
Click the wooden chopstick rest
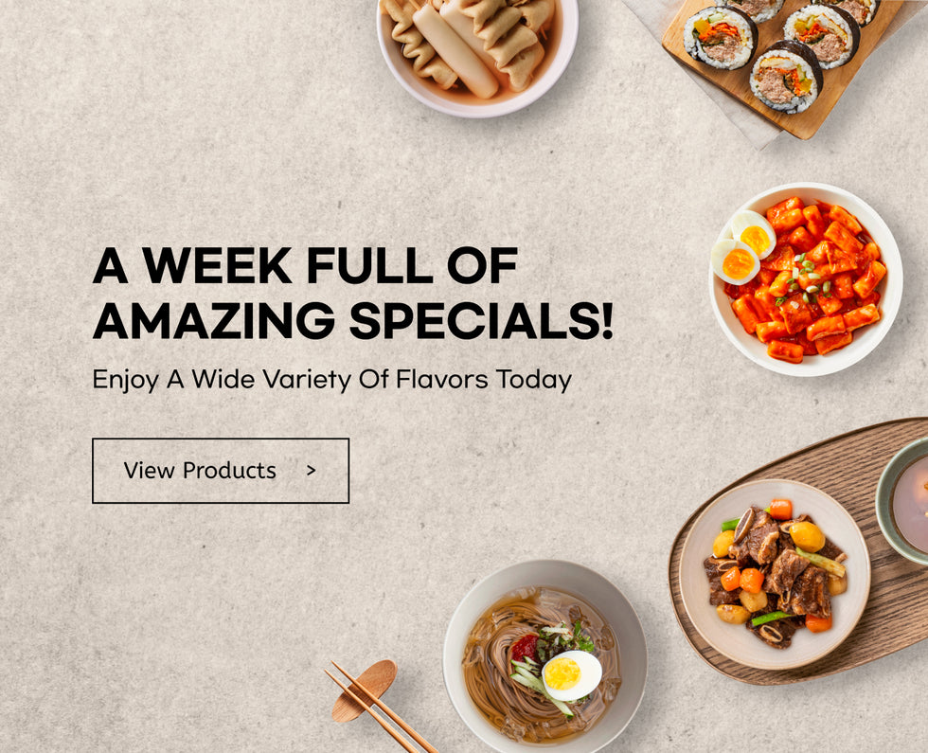(x=364, y=690)
